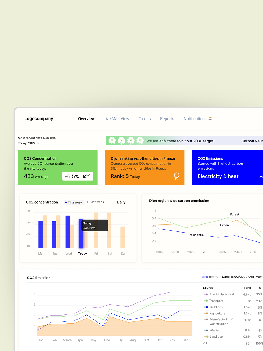Click the 35% to 2030 target banner text
Image resolution: width=263 pixels, height=351 pixels.
point(180,141)
